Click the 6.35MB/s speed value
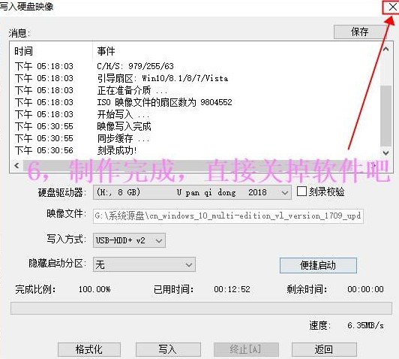The height and width of the screenshot is (359, 399). (x=365, y=326)
